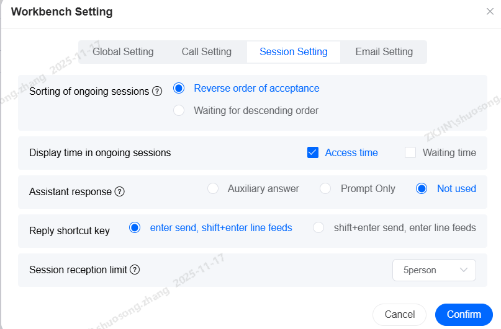Click help icon beside Session reception limit

[x=135, y=270]
